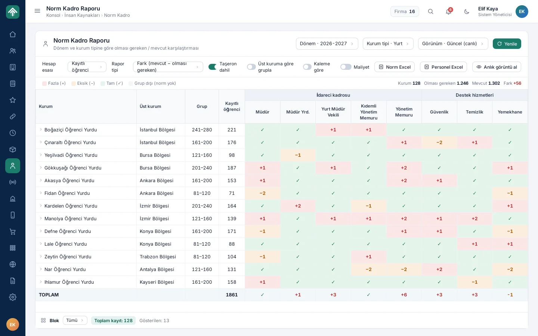Open the Kurum tipi Yurt dropdown

[388, 44]
